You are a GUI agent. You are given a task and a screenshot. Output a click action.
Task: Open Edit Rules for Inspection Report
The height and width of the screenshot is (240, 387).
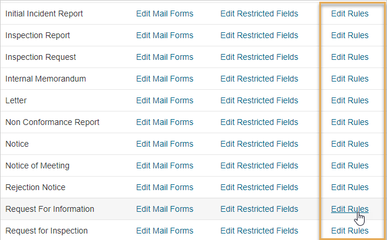350,35
